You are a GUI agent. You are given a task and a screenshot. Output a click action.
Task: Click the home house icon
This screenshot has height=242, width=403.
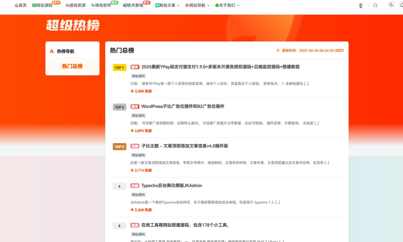coord(16,5)
